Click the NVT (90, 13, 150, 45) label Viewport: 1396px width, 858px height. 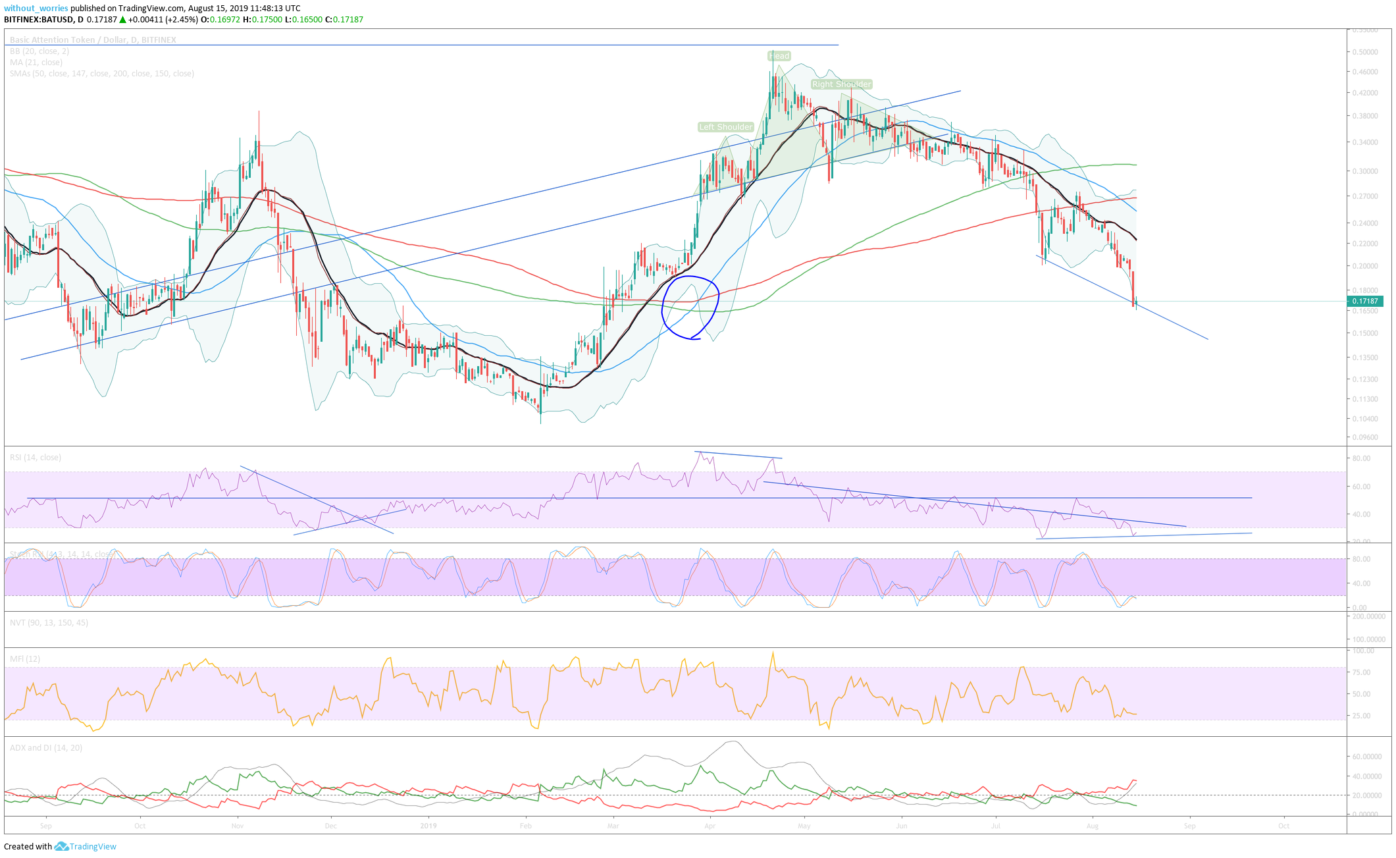[49, 623]
